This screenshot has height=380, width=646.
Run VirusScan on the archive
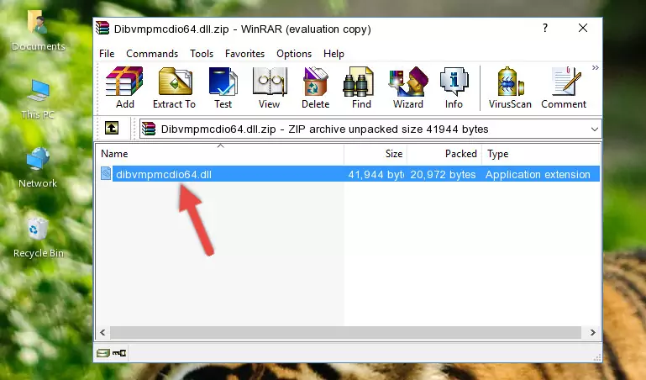pyautogui.click(x=510, y=87)
